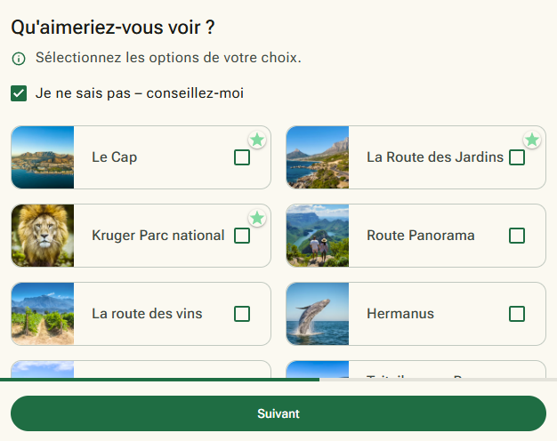Viewport: 557px width, 441px height.
Task: Enable the Route Panorama checkbox
Action: point(517,236)
